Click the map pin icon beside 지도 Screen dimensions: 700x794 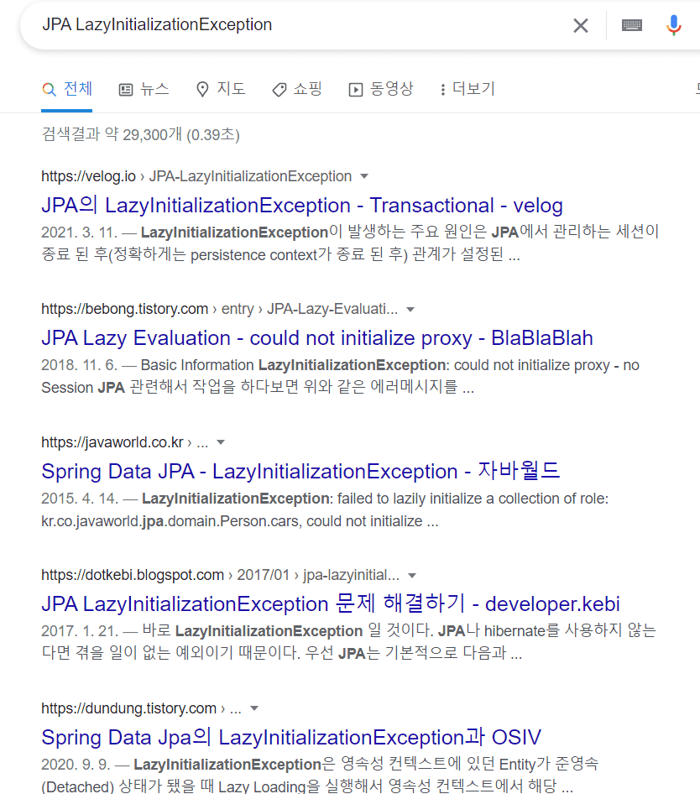click(202, 90)
